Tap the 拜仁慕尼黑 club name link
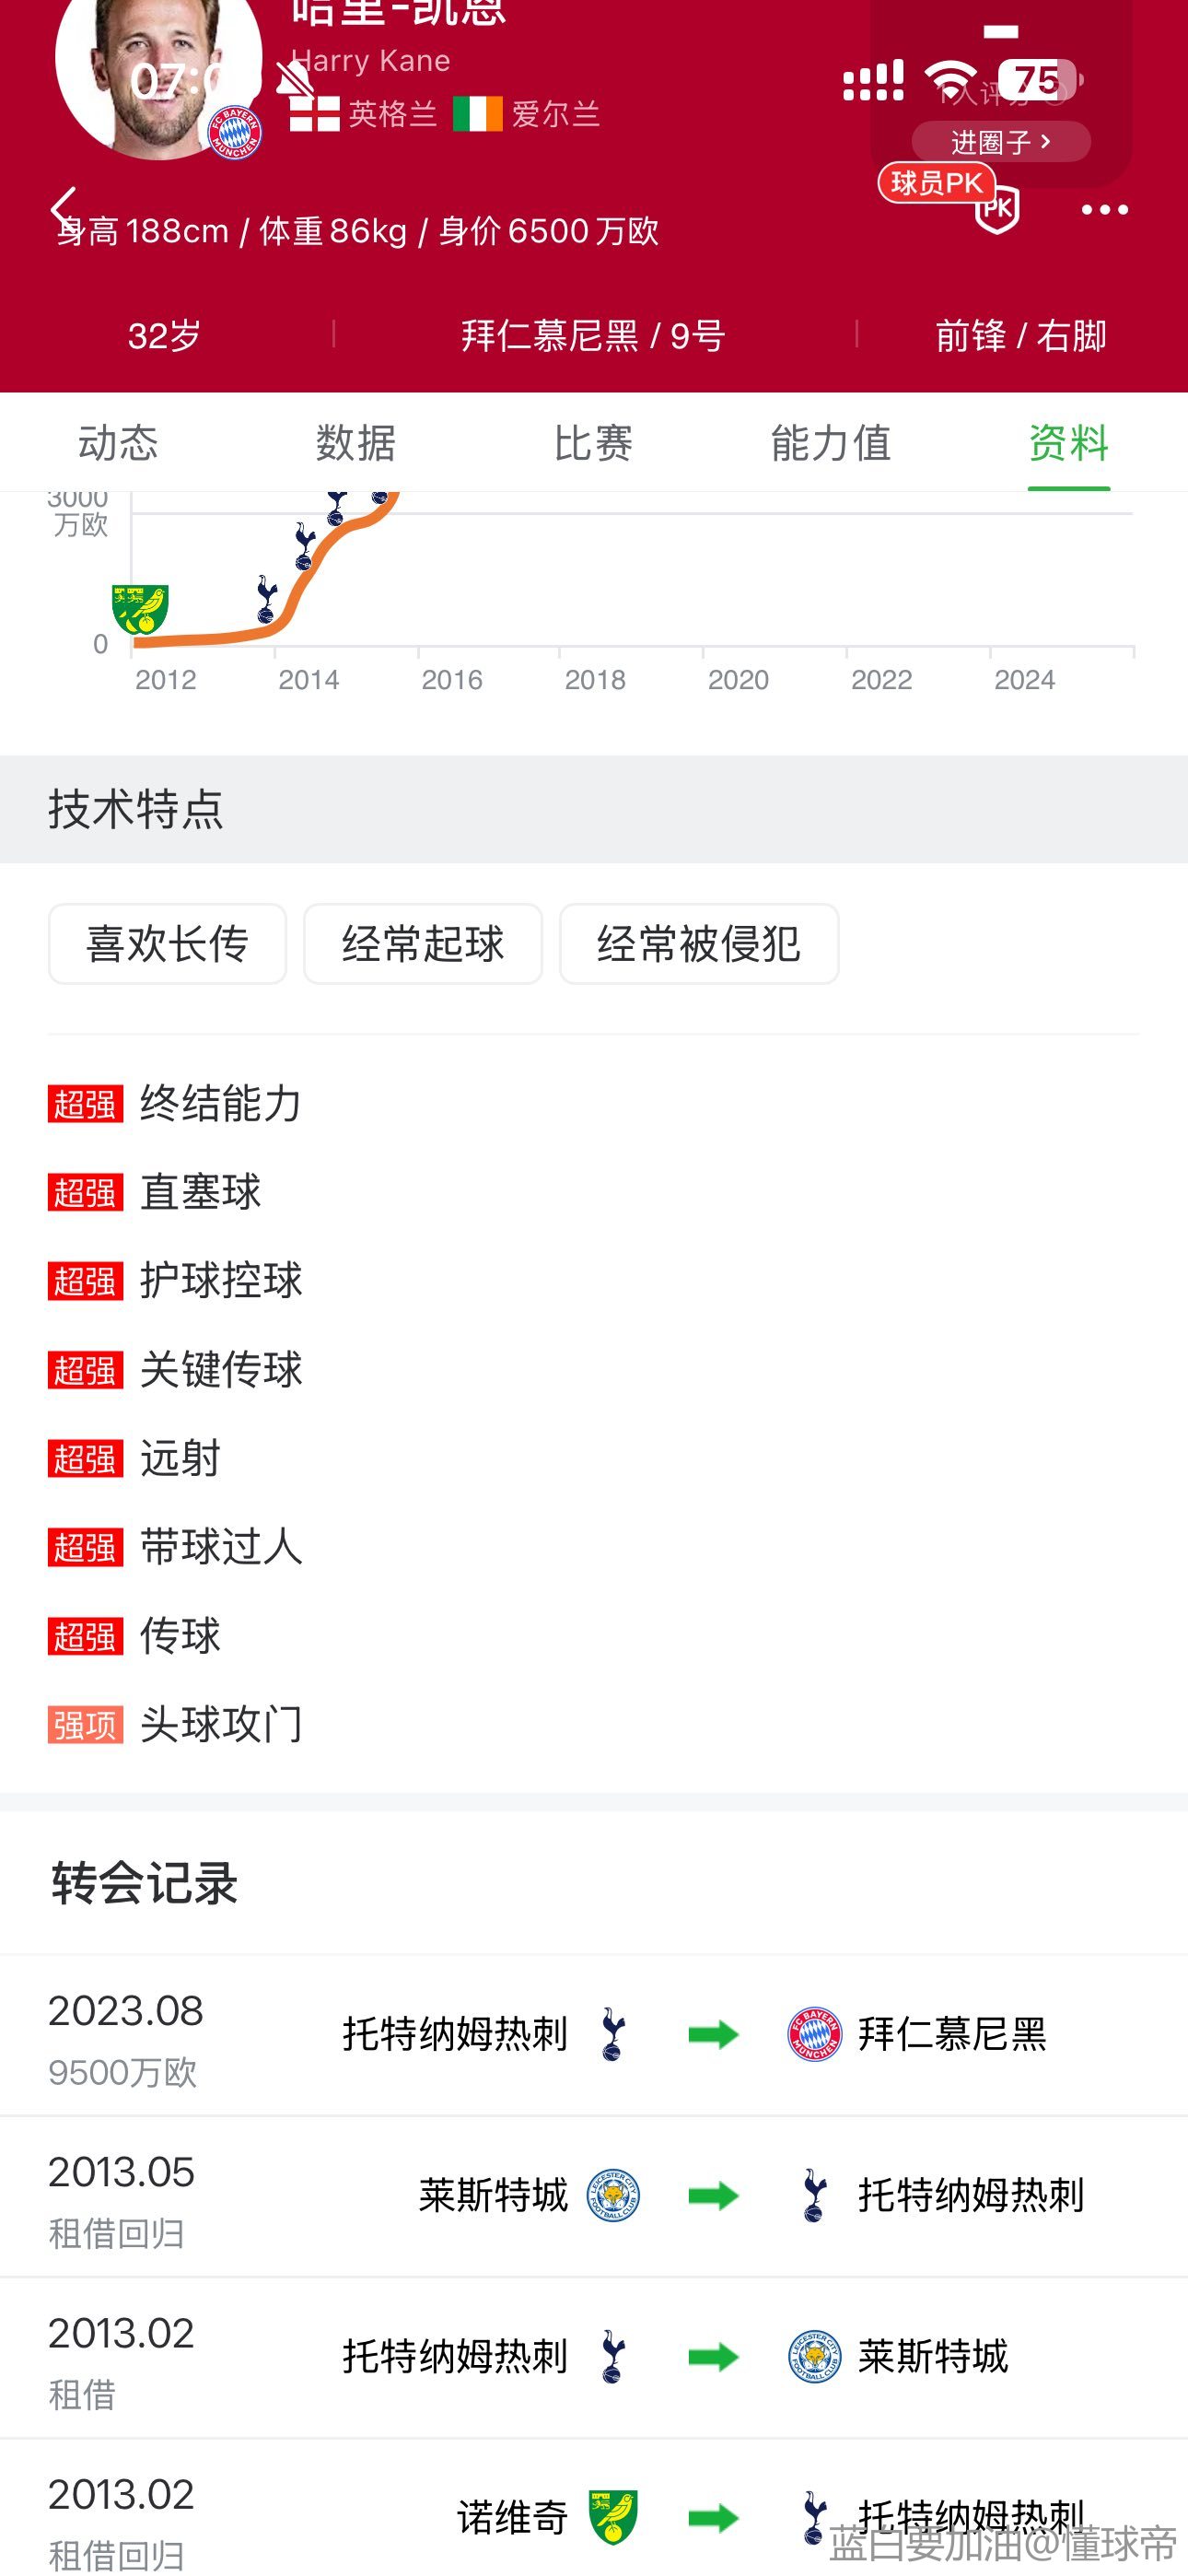 952,2034
